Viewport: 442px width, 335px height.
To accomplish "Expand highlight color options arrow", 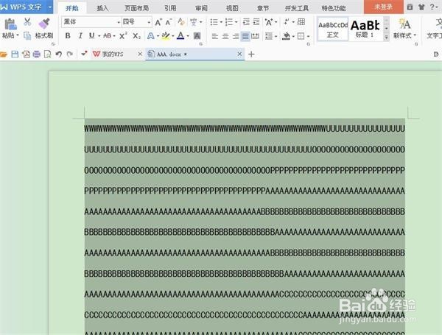I will pyautogui.click(x=173, y=36).
